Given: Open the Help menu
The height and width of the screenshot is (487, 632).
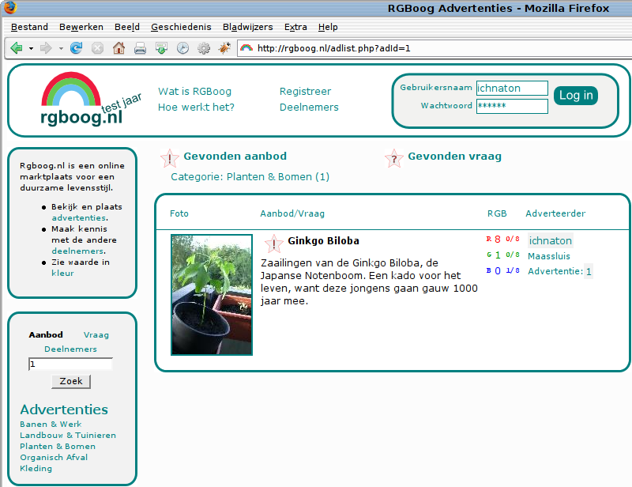Looking at the screenshot, I should (x=328, y=27).
